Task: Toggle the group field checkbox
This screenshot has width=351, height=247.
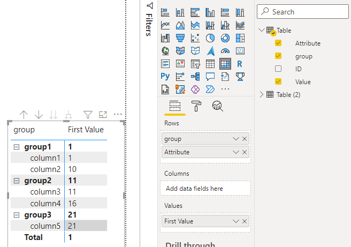Action: click(278, 56)
